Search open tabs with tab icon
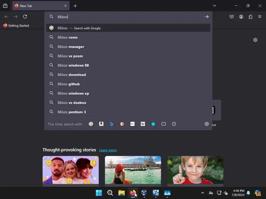The height and width of the screenshot is (199, 266). (x=164, y=124)
